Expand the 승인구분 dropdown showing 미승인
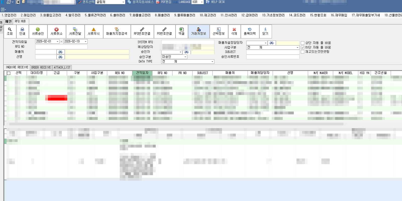This screenshot has width=402, height=201. (x=185, y=57)
